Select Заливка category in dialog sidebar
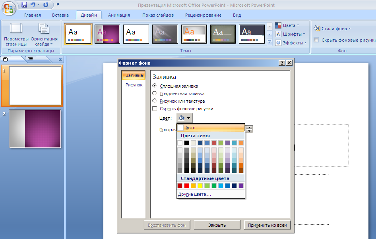 [x=134, y=75]
